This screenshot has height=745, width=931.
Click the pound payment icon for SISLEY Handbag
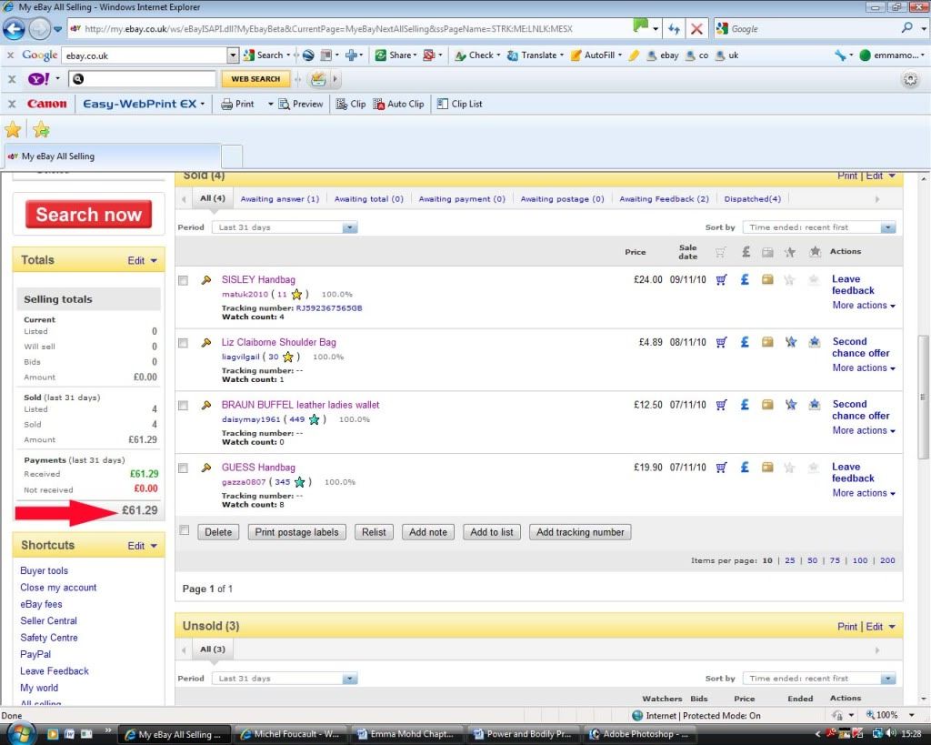point(745,279)
